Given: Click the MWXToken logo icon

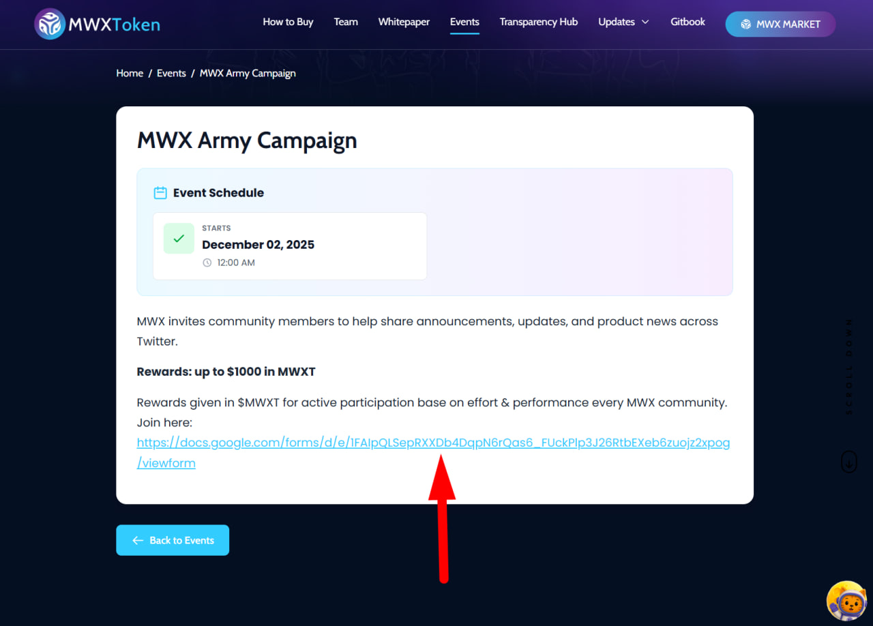Looking at the screenshot, I should 49,25.
